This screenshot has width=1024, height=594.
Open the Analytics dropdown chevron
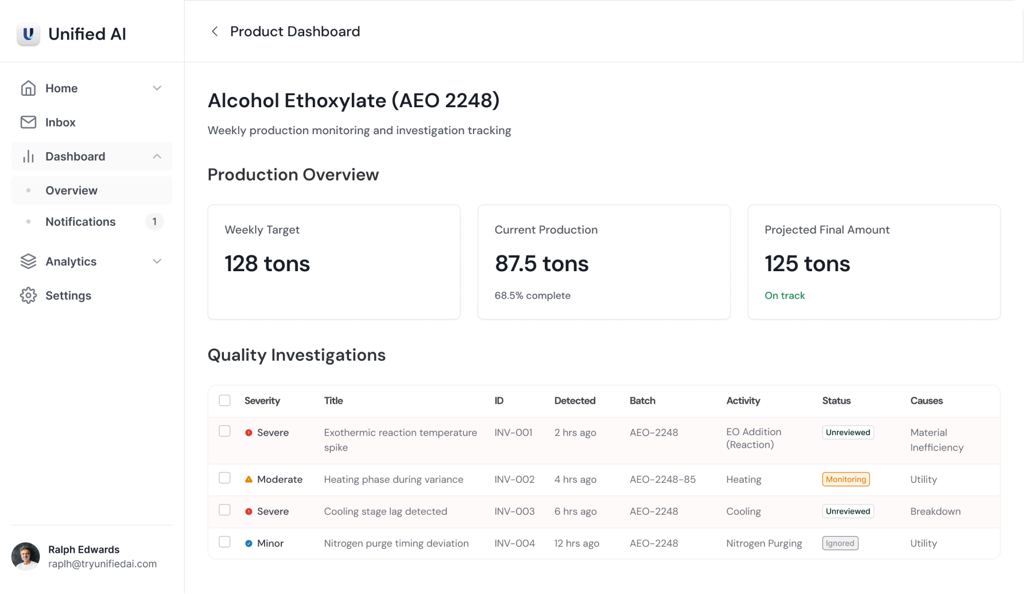[157, 261]
